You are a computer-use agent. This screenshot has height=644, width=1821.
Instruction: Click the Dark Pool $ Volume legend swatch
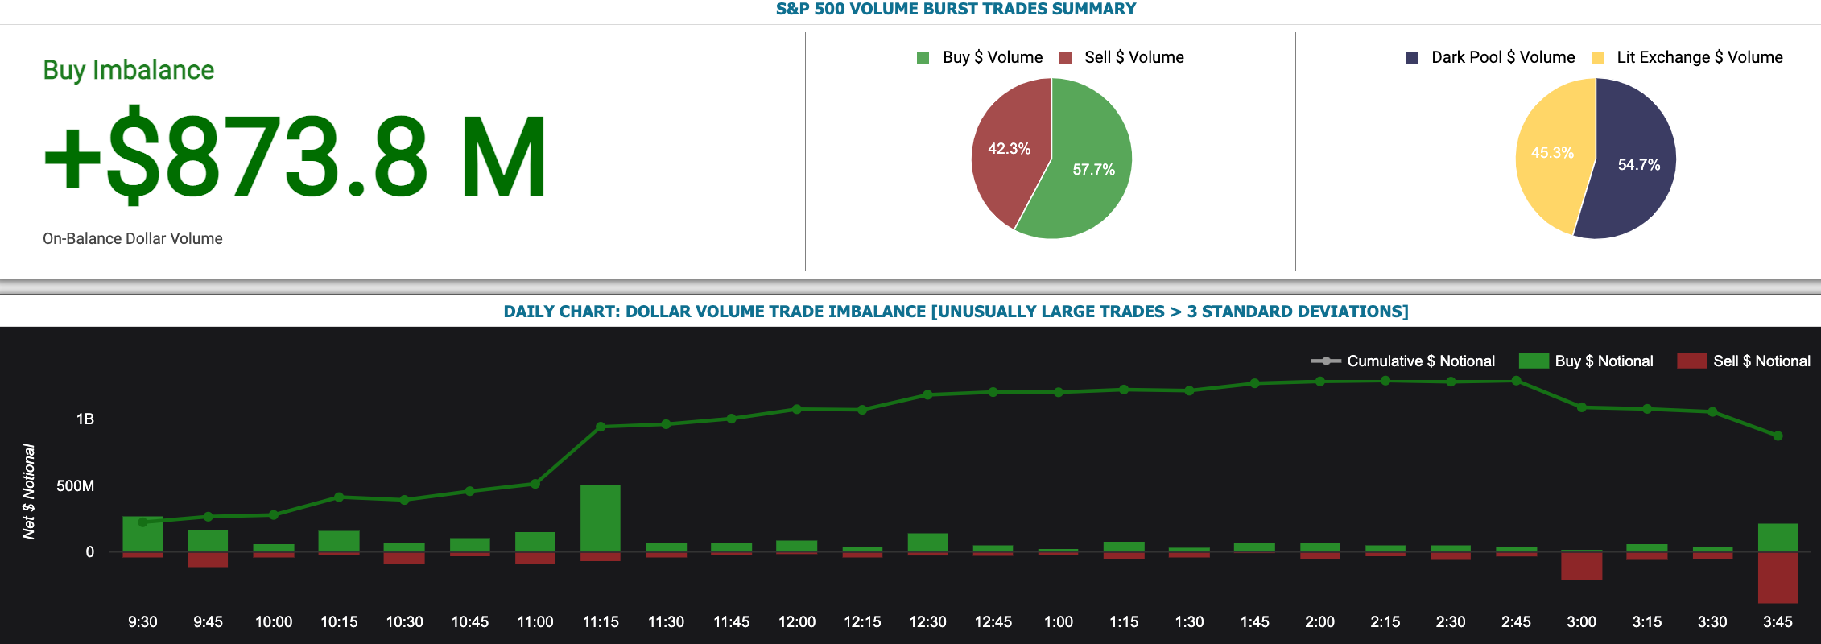click(x=1411, y=57)
